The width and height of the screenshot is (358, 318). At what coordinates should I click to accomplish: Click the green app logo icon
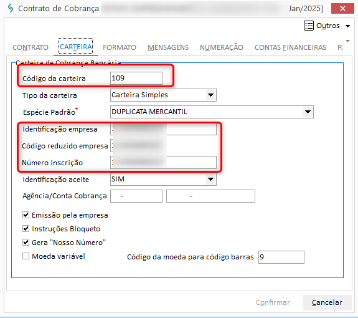(11, 9)
